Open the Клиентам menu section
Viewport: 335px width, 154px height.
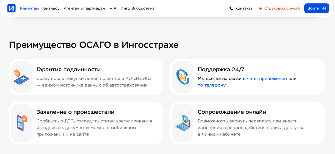tap(29, 8)
